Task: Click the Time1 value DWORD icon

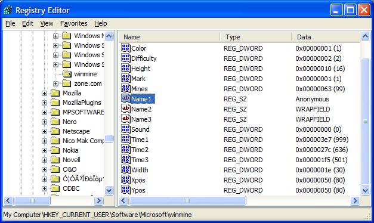Action: click(x=126, y=139)
